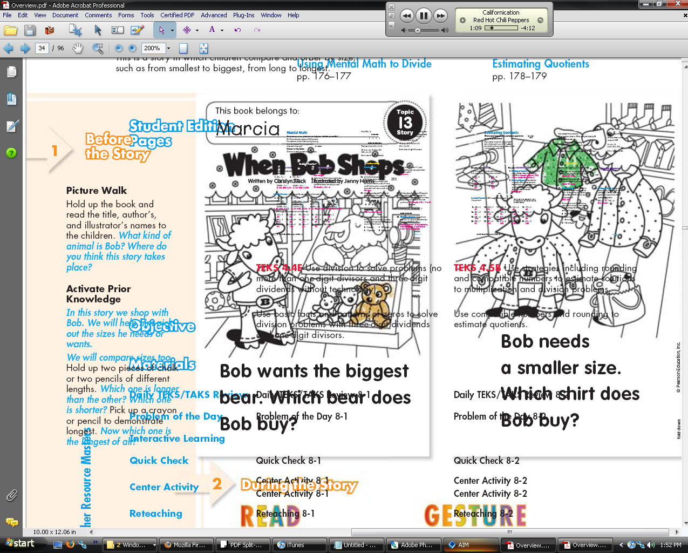Open the Comments menu

point(98,15)
